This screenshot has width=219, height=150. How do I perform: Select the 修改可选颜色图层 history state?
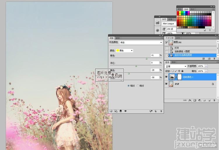(193, 55)
